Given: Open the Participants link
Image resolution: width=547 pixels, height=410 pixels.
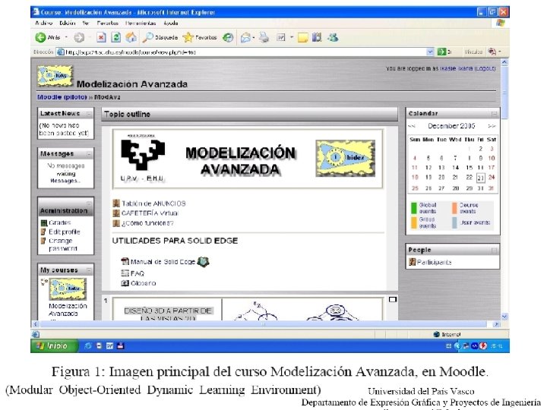Looking at the screenshot, I should pos(435,262).
